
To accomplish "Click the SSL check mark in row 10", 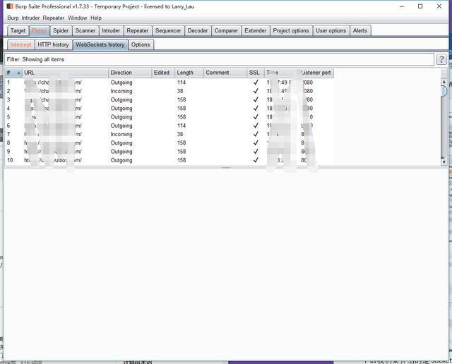I will [256, 160].
